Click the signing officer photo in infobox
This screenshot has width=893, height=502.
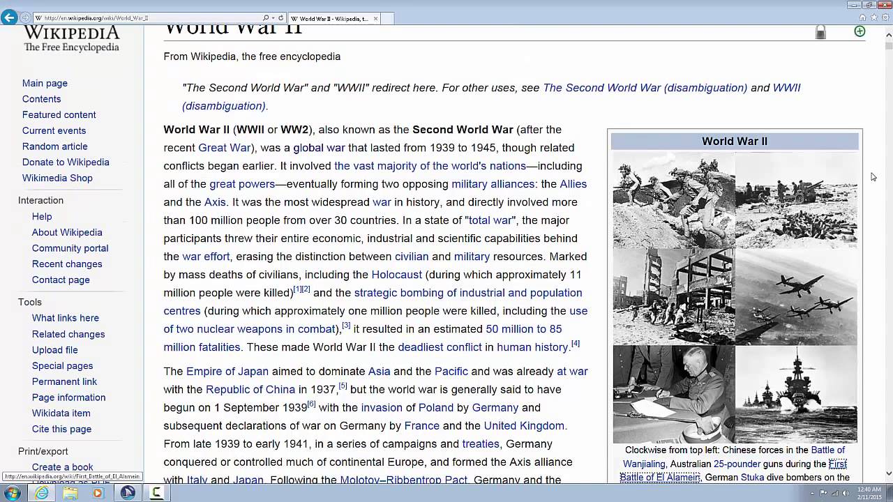pos(674,394)
